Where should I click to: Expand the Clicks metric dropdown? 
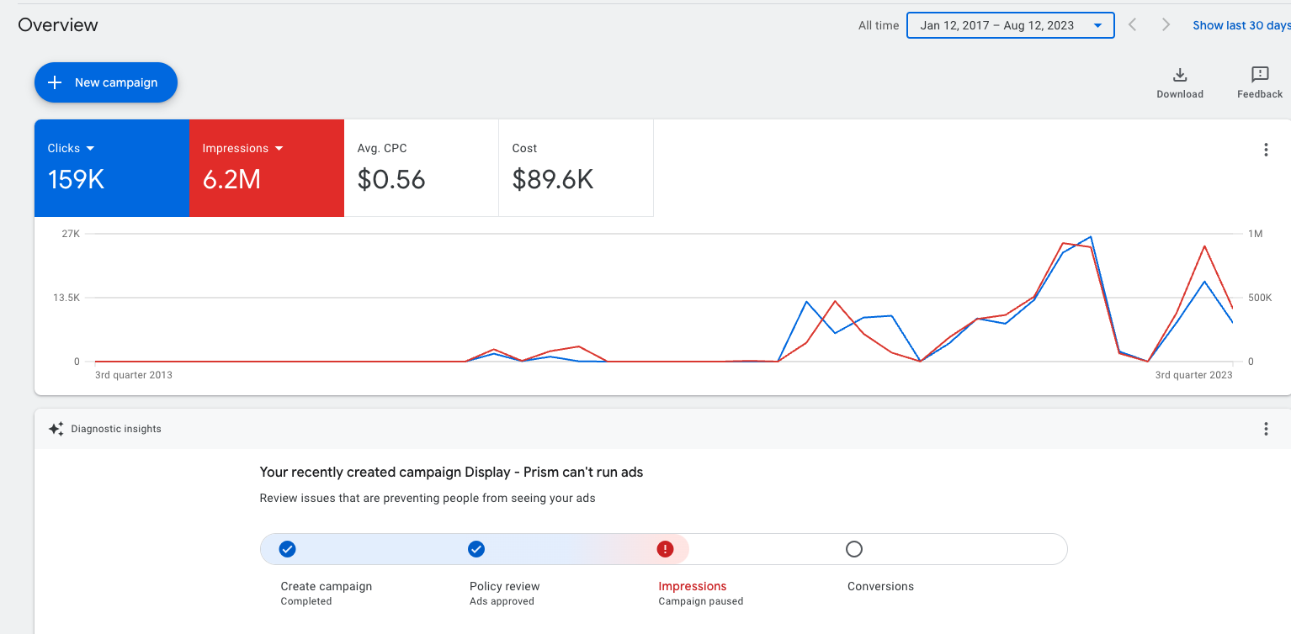coord(90,149)
